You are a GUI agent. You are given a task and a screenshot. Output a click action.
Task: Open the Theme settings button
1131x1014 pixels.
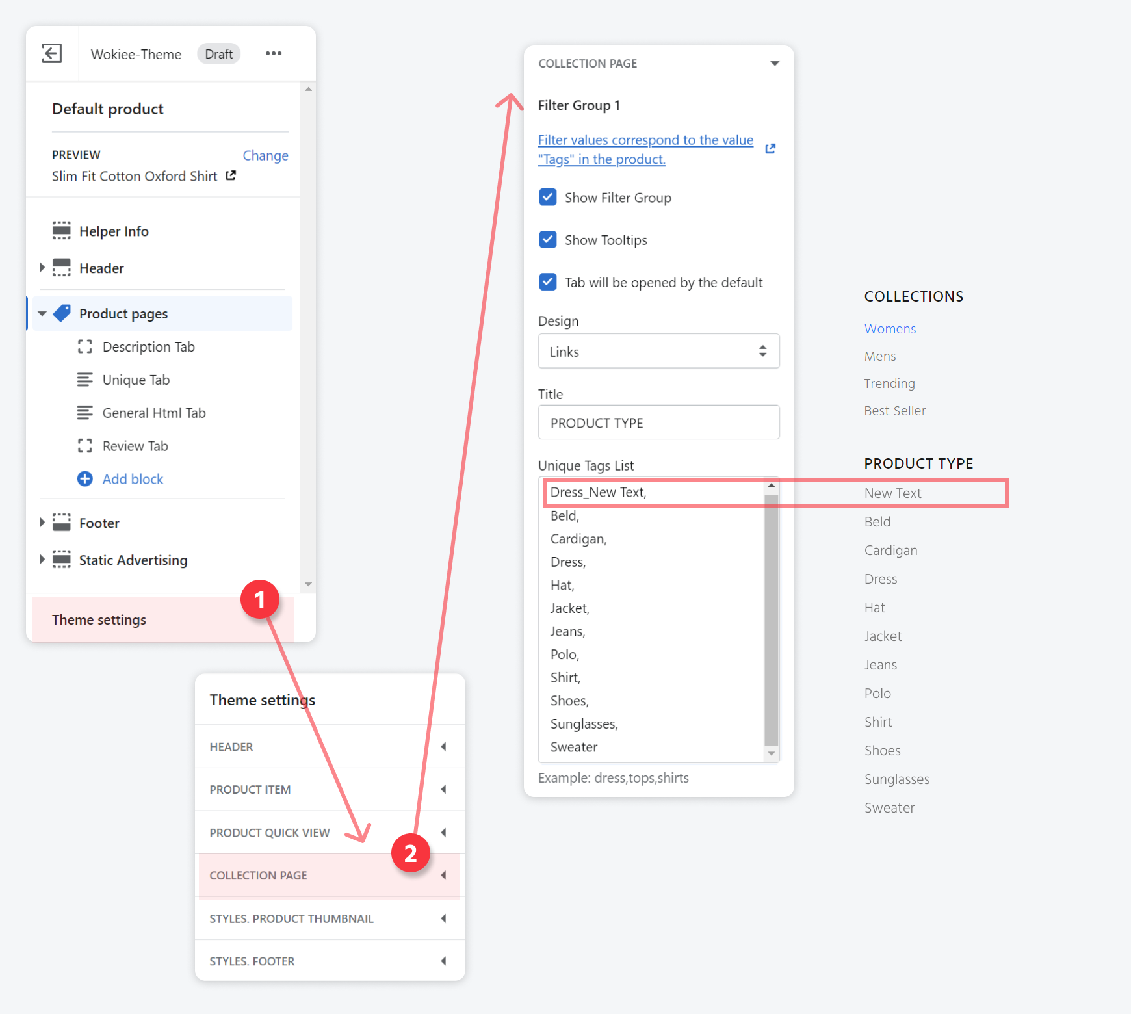tap(99, 620)
